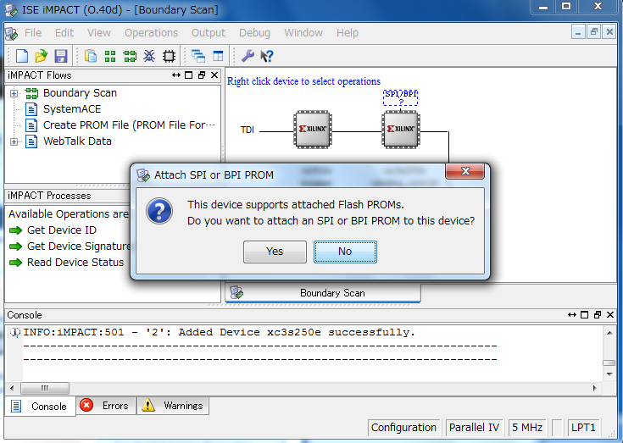
Task: Maximize the Console panel
Action: 585,315
